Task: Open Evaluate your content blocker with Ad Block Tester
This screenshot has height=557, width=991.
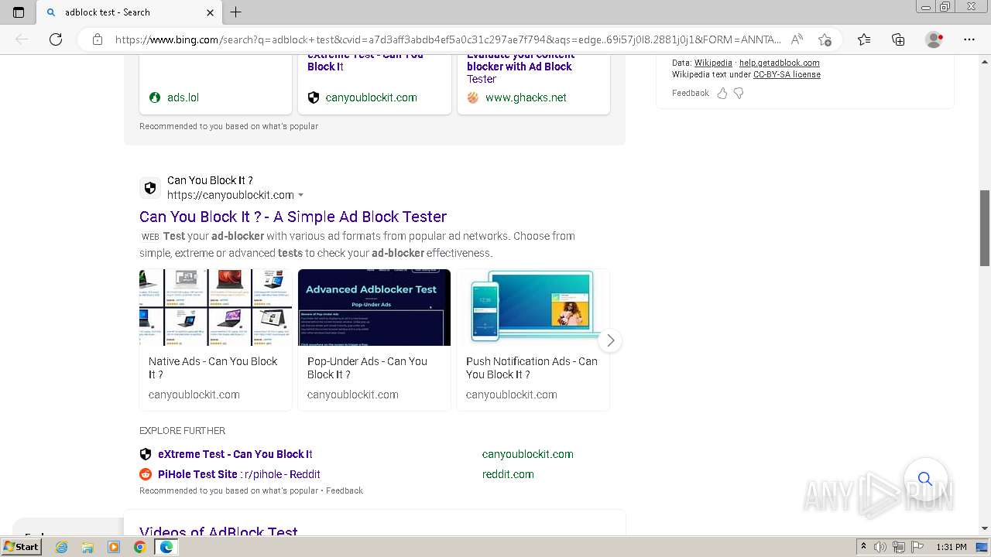Action: 520,67
